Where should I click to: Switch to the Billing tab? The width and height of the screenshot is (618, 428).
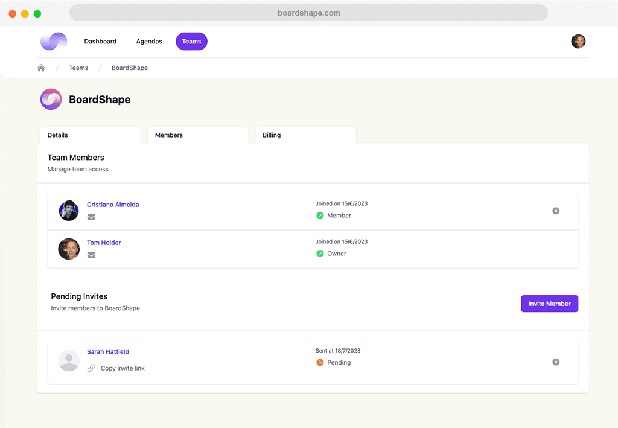pyautogui.click(x=305, y=135)
